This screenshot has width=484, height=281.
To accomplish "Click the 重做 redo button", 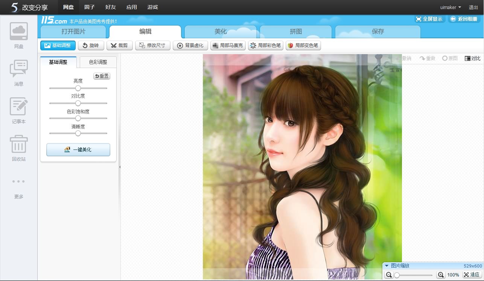I will coord(428,58).
